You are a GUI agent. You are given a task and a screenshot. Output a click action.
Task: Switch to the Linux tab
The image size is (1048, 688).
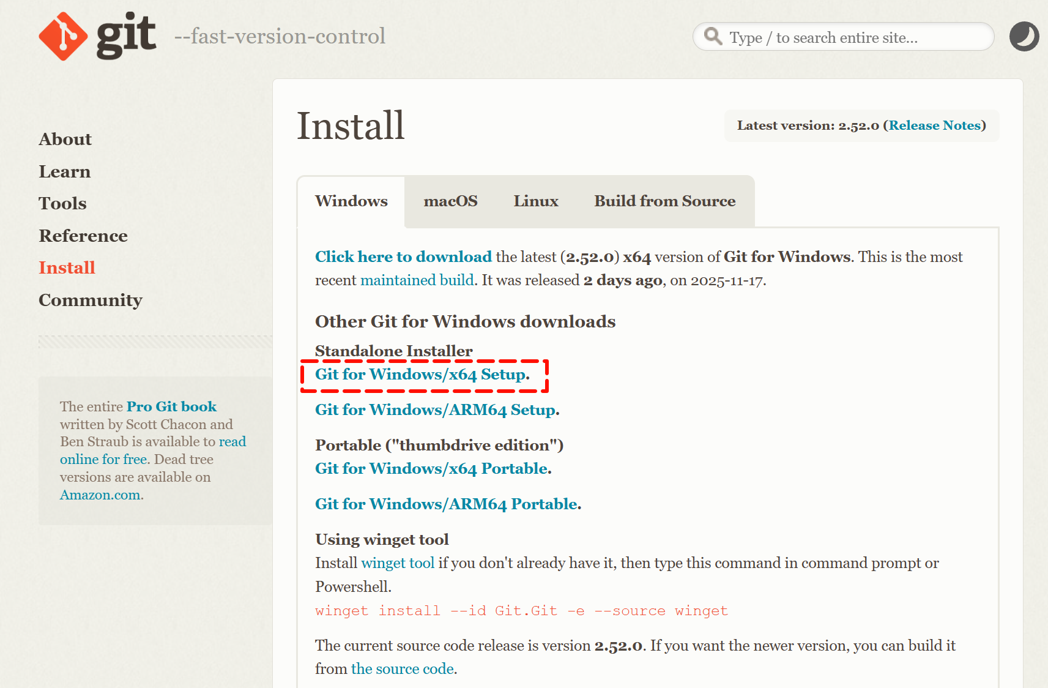536,201
